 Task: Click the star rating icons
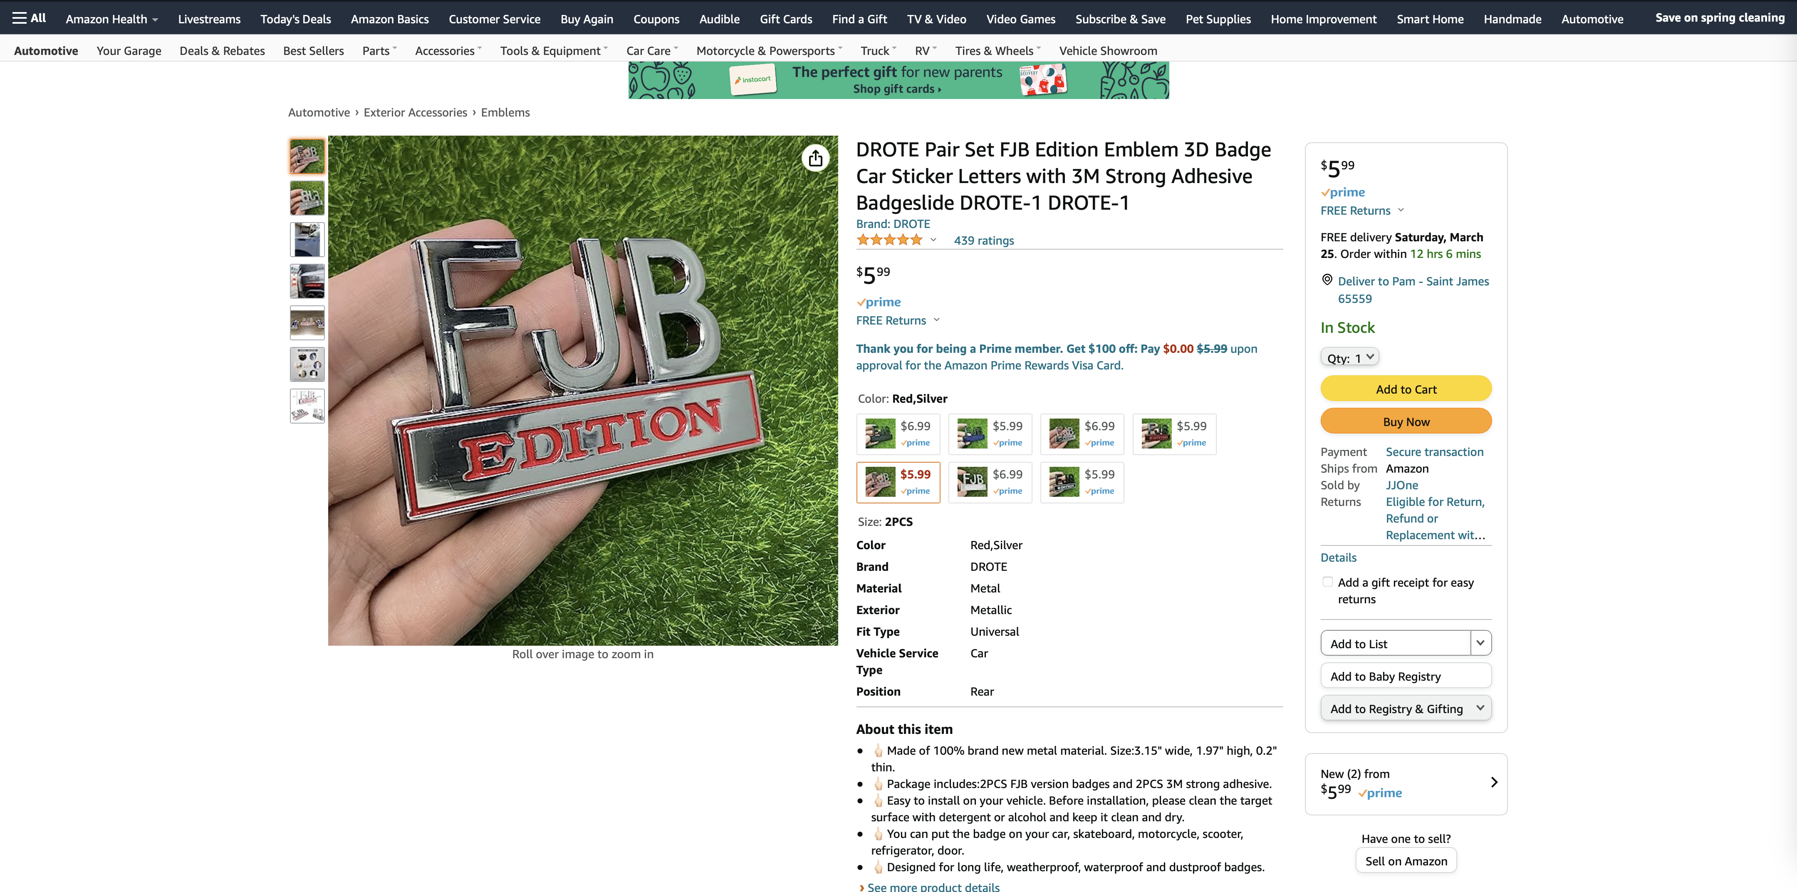coord(889,240)
